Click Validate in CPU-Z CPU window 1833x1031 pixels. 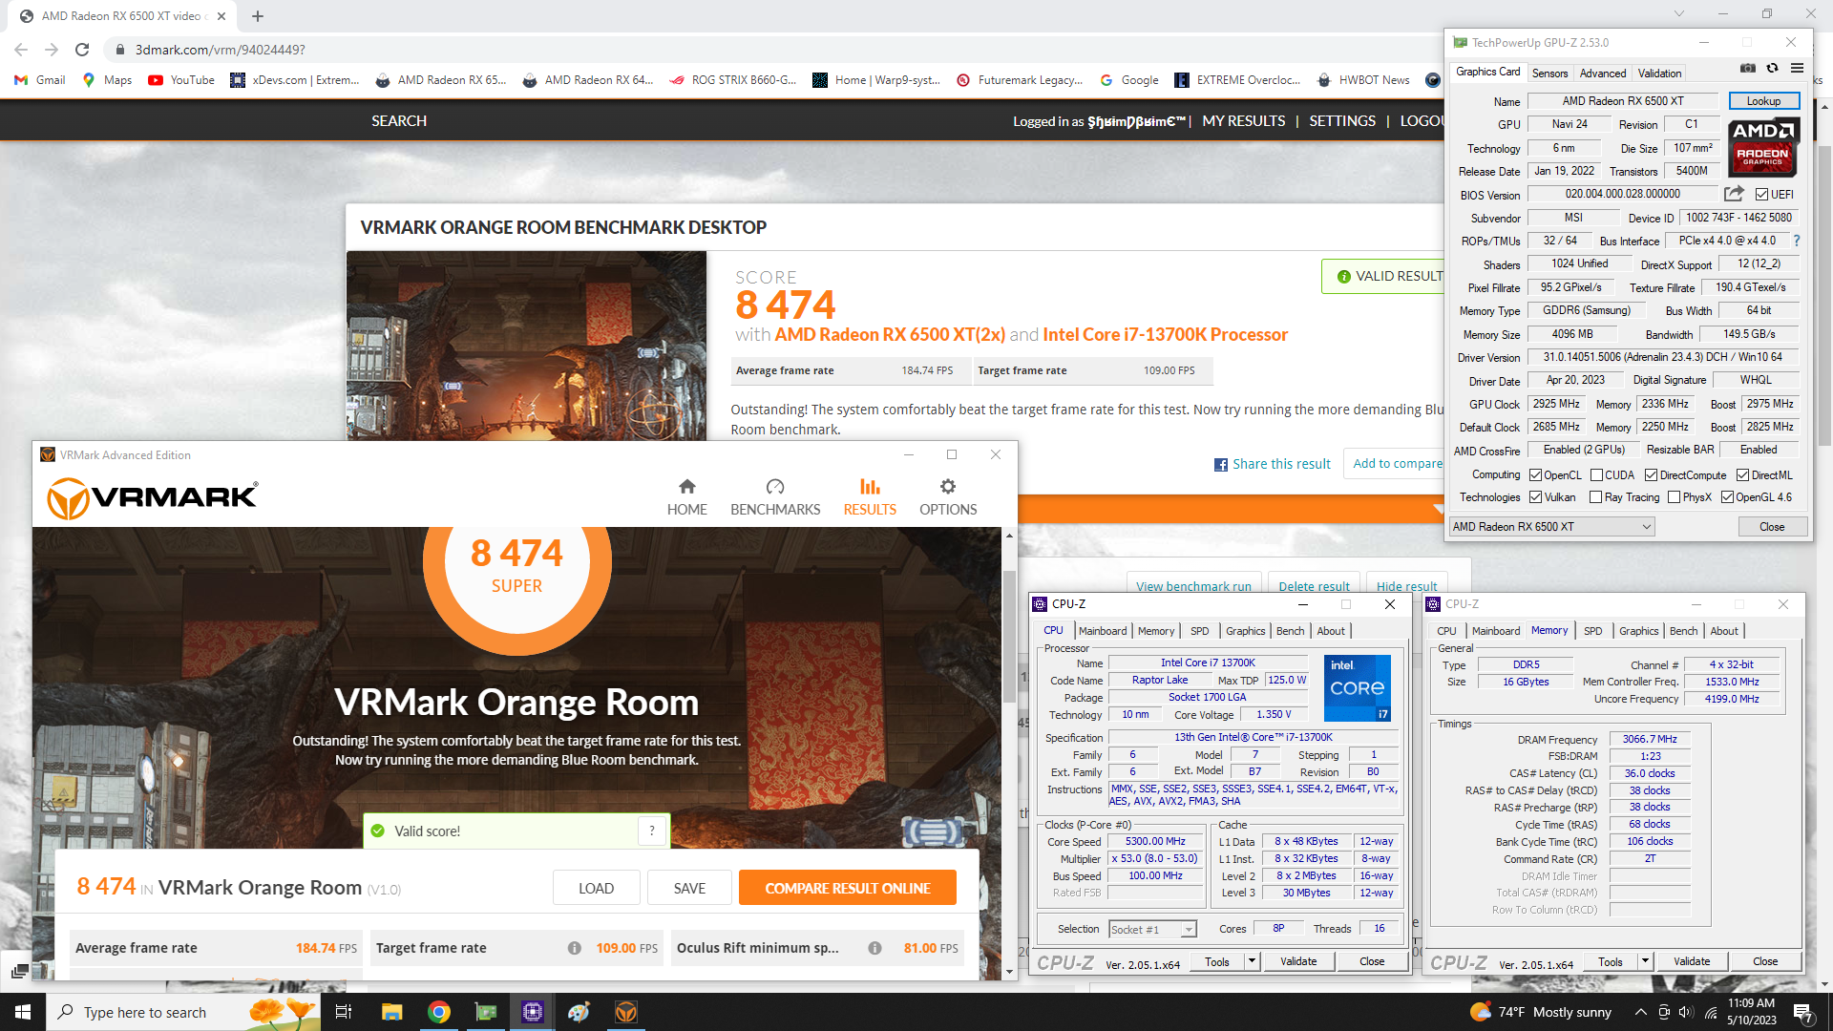click(1298, 961)
